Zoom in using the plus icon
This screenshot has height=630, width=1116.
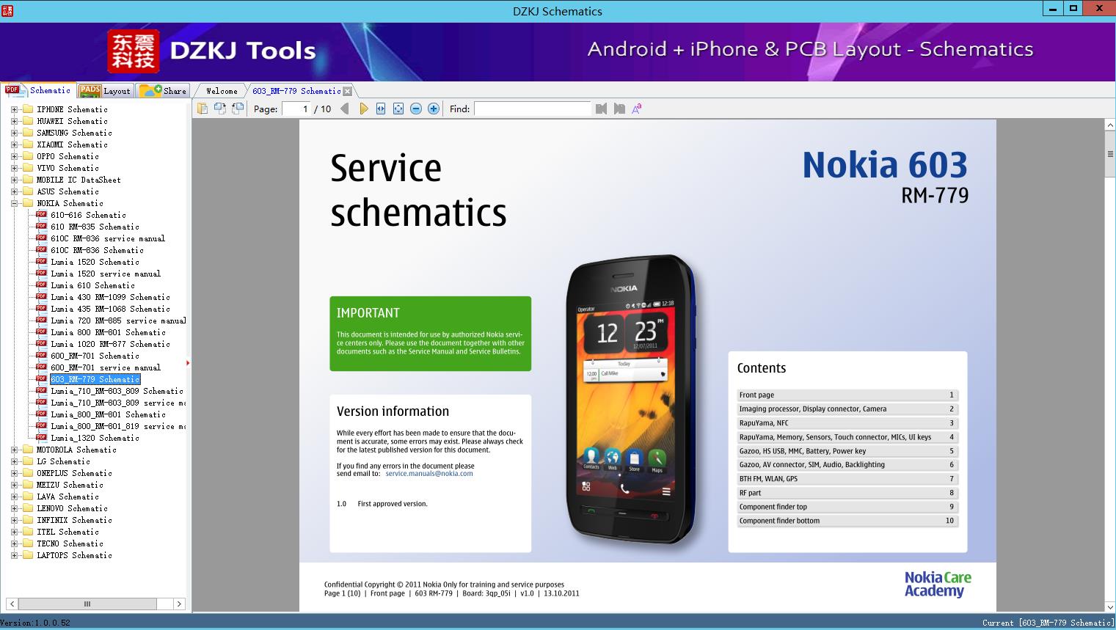tap(434, 109)
